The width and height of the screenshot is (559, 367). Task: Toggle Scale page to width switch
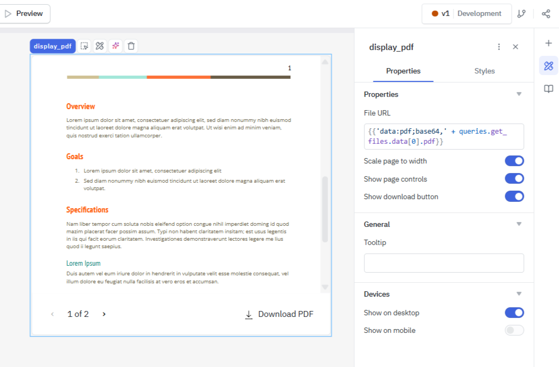pyautogui.click(x=514, y=161)
